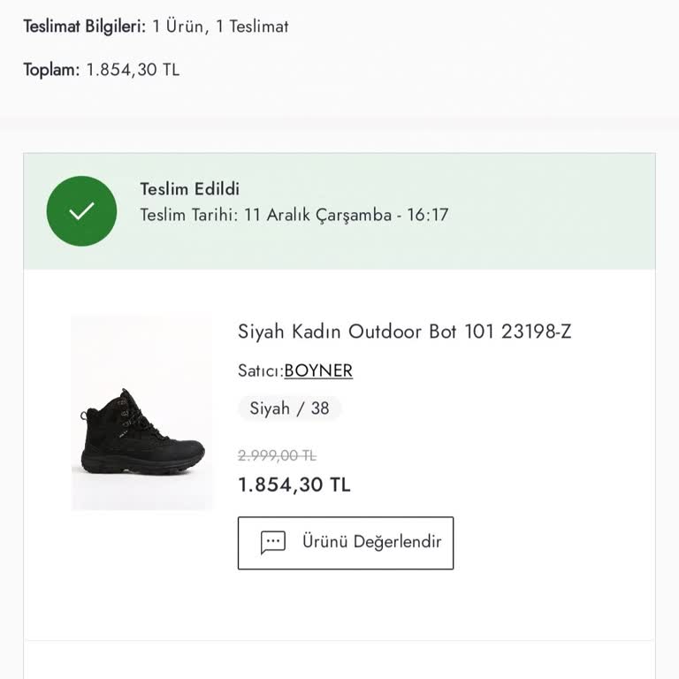Screen dimensions: 679x679
Task: Click the Teslim Tarihi delivery date line
Action: 294,215
